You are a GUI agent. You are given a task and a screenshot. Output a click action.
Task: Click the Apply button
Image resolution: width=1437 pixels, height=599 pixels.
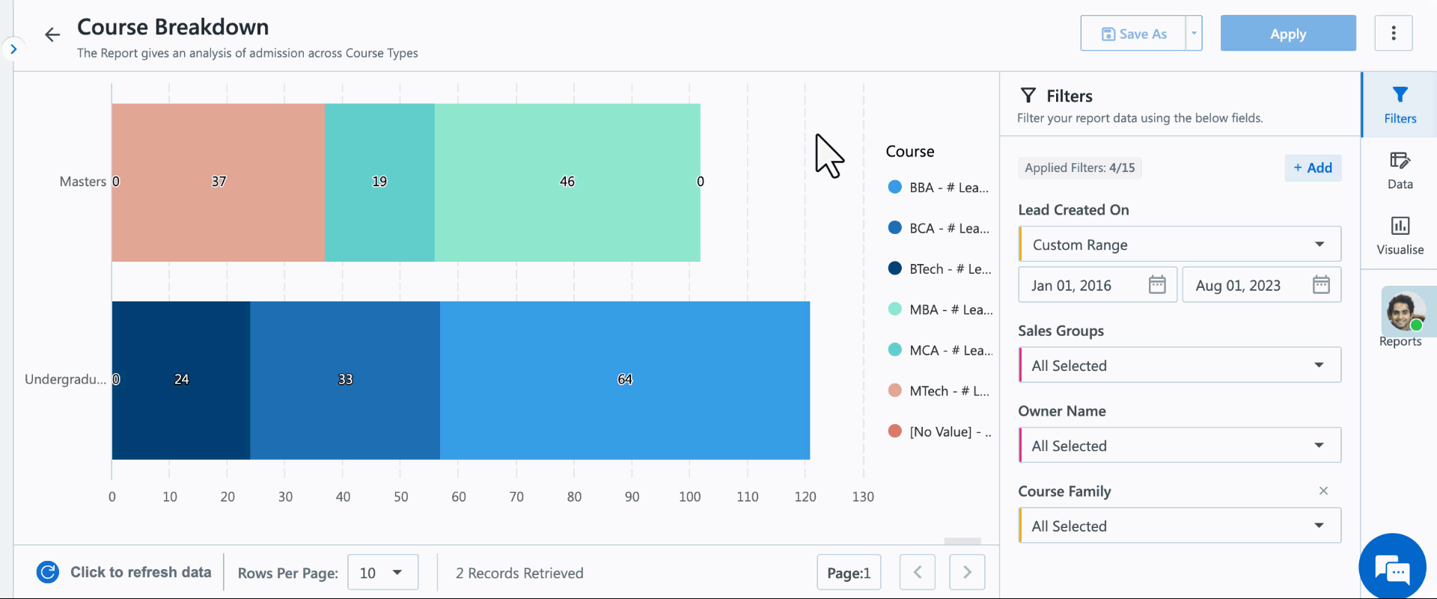[1287, 34]
